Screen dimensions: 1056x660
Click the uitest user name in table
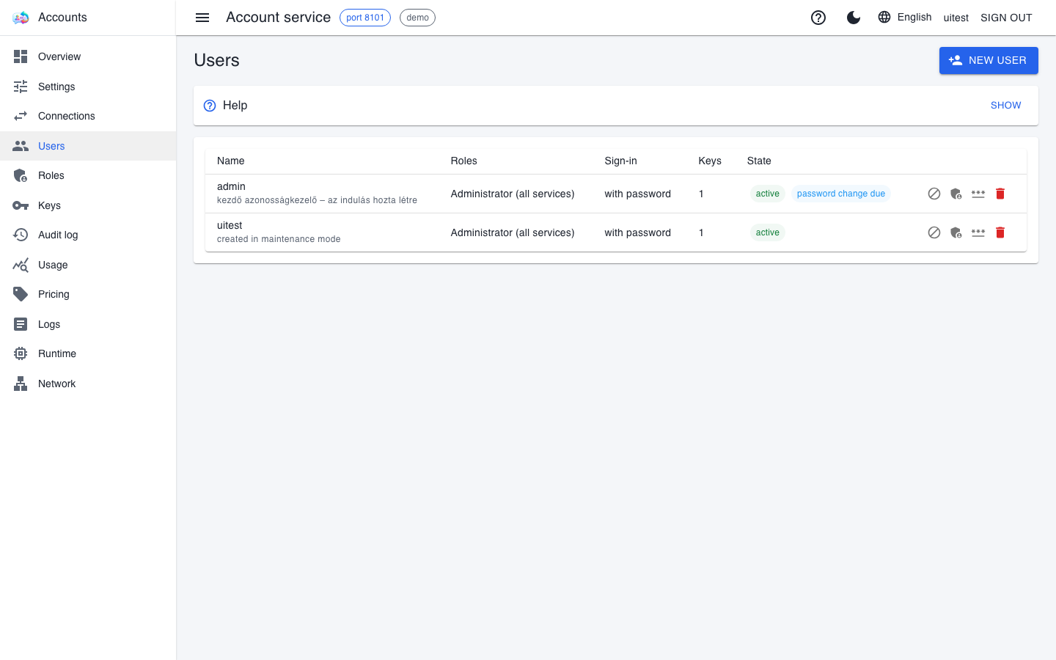tap(230, 225)
